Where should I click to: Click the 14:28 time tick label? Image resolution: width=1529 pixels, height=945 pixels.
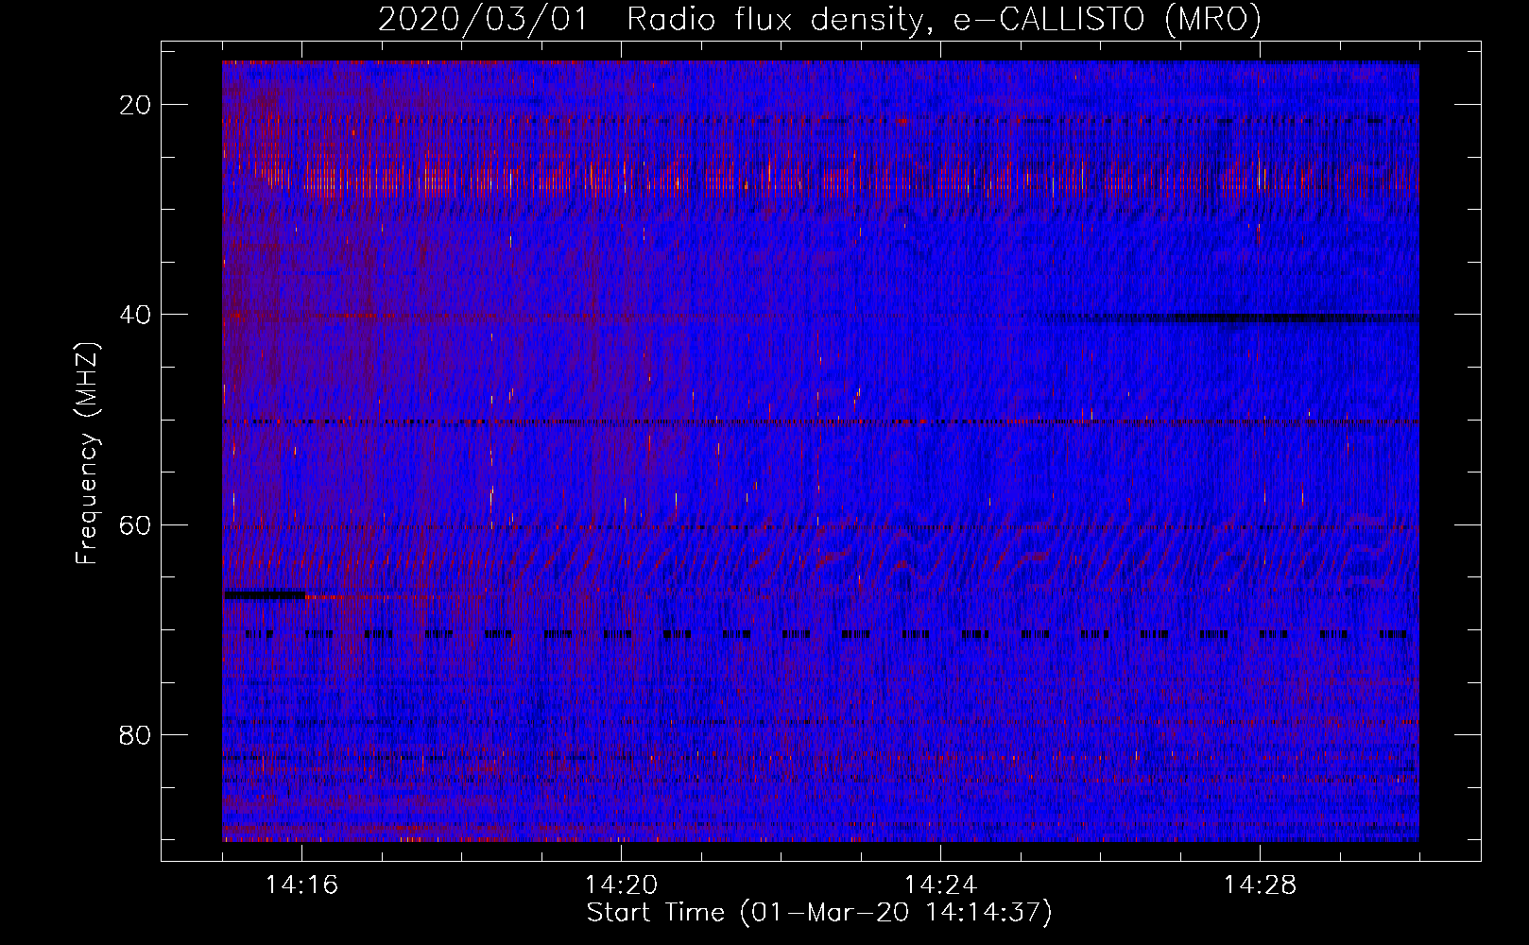1261,885
